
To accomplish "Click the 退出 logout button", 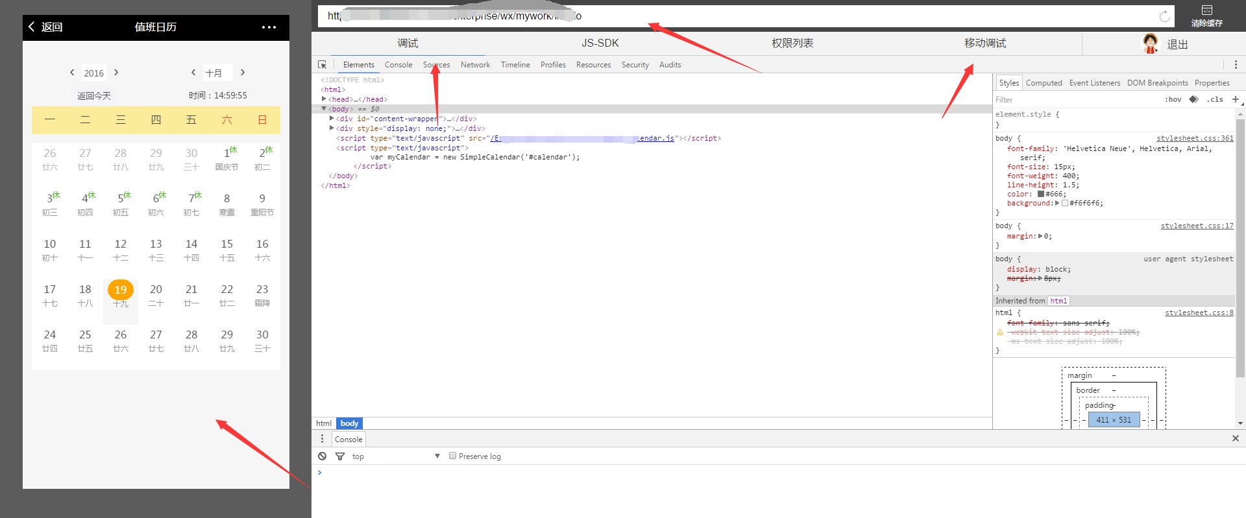I will 1177,45.
